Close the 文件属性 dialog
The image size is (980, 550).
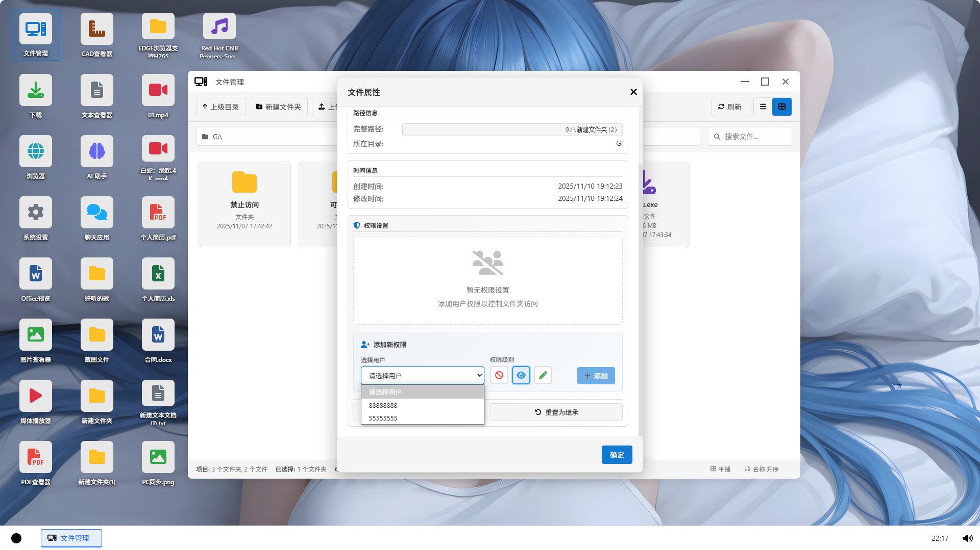633,92
